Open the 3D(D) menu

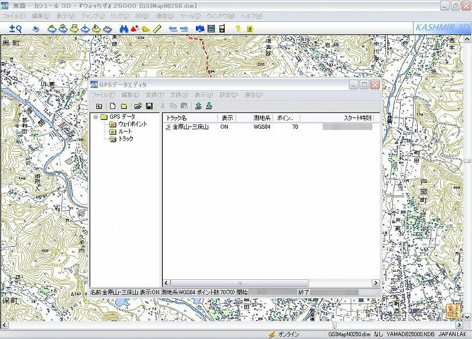coord(142,16)
